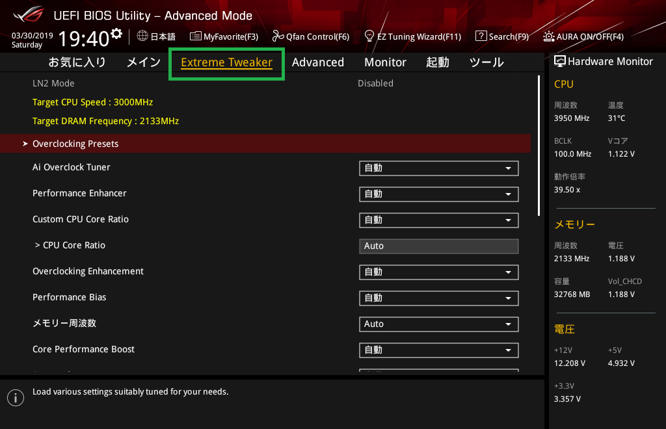The image size is (666, 429).
Task: Click the AURA ON/OFF(F4) label
Action: 590,36
